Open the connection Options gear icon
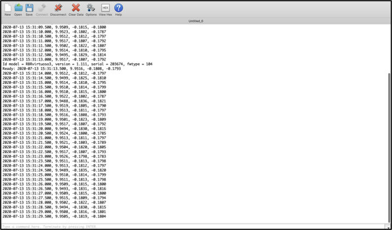 click(91, 8)
